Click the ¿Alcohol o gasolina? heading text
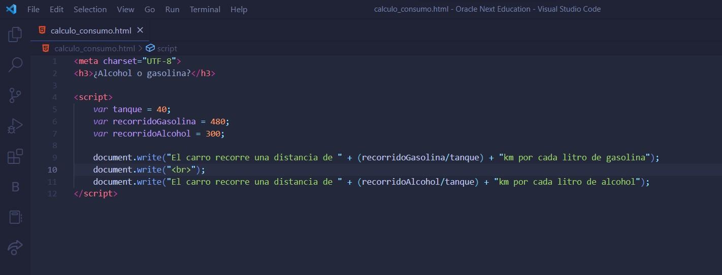The height and width of the screenshot is (275, 722). [142, 73]
